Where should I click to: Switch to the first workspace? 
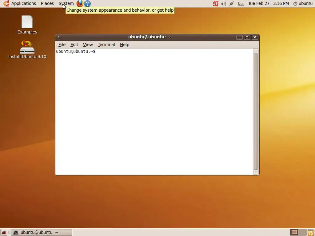coord(294,232)
